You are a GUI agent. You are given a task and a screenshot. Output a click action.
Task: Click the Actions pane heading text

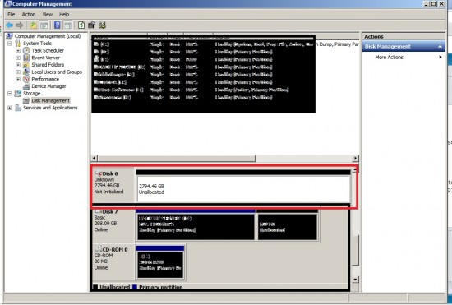(x=374, y=37)
